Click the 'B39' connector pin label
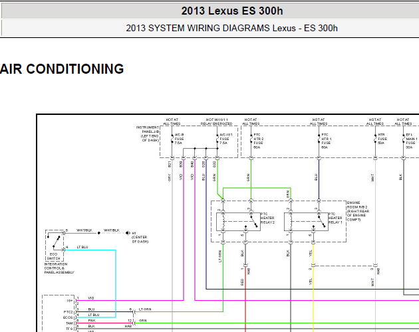 (181, 165)
